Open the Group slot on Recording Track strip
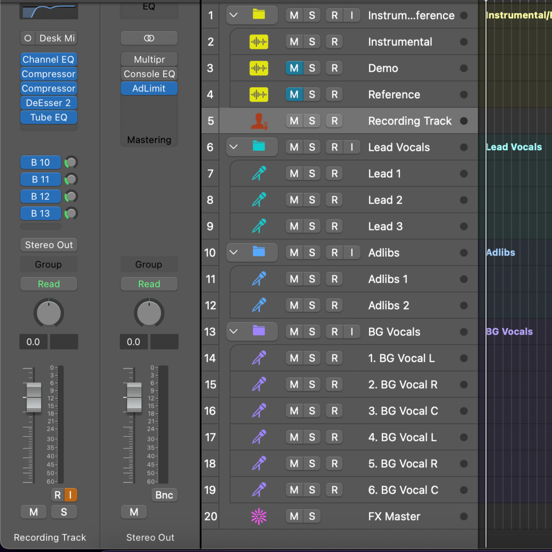This screenshot has width=552, height=552. [49, 265]
